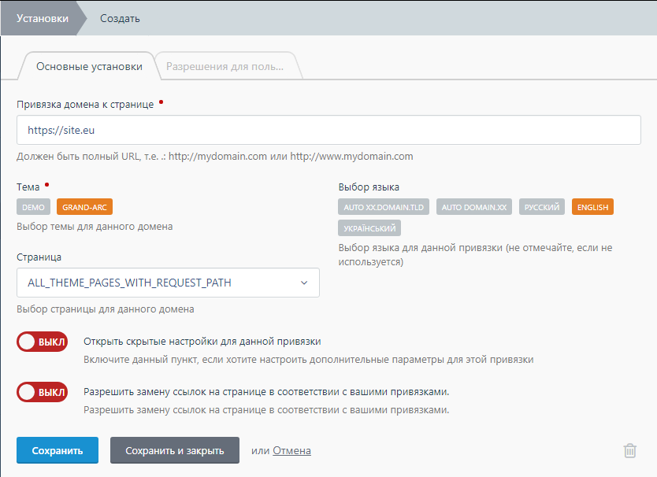Toggle the hidden settings switch for this binding

pos(42,342)
